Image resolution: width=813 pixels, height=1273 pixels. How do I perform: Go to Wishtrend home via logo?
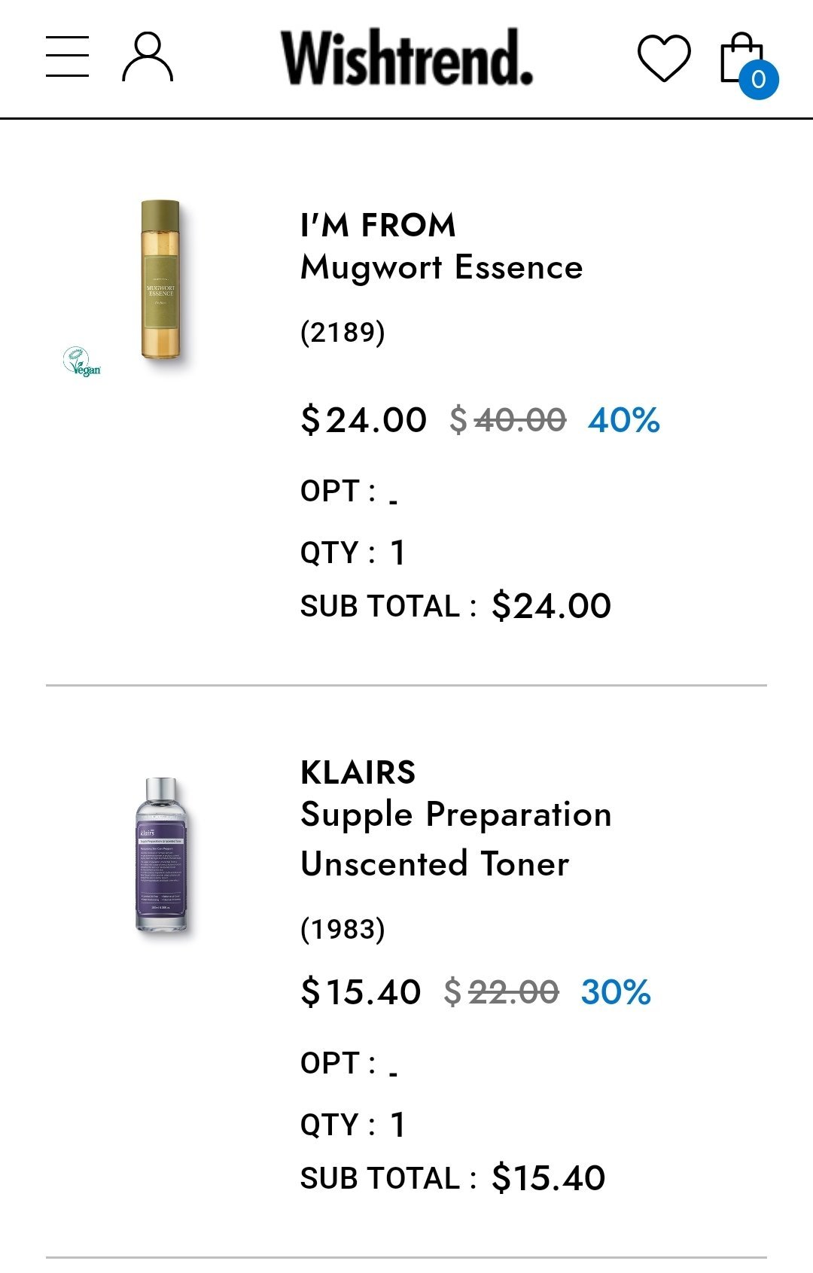pyautogui.click(x=406, y=57)
